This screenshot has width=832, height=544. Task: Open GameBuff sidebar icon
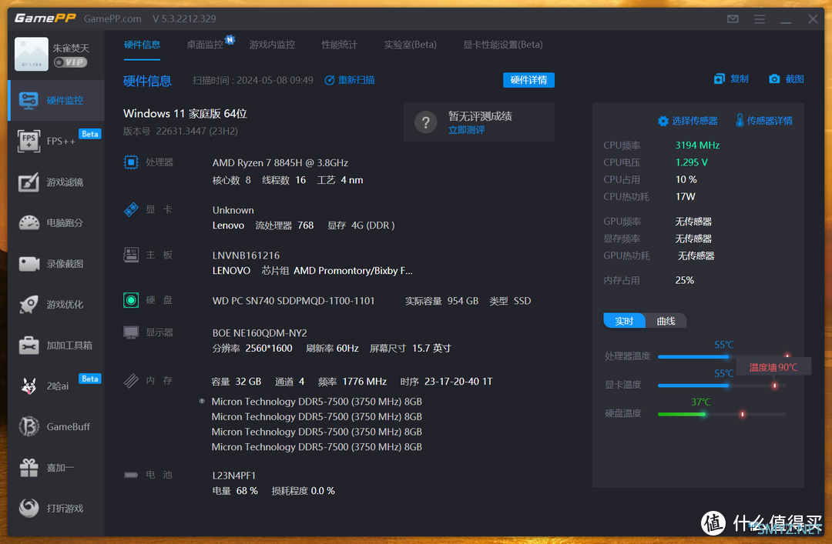click(x=29, y=426)
